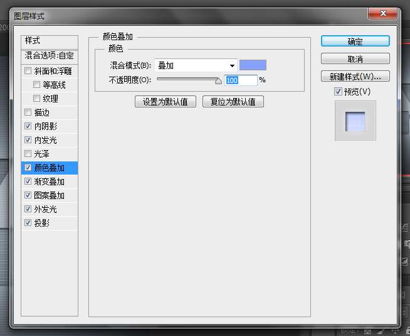410x336 pixels.
Task: Enable the 斜面和浮雕 checkbox
Action: coord(28,71)
